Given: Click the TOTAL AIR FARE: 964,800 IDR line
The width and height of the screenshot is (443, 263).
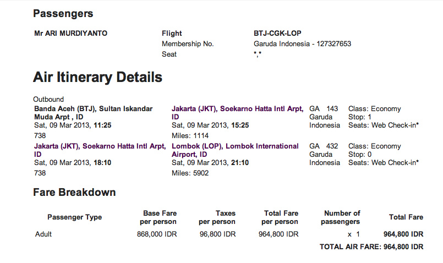Looking at the screenshot, I should (371, 248).
